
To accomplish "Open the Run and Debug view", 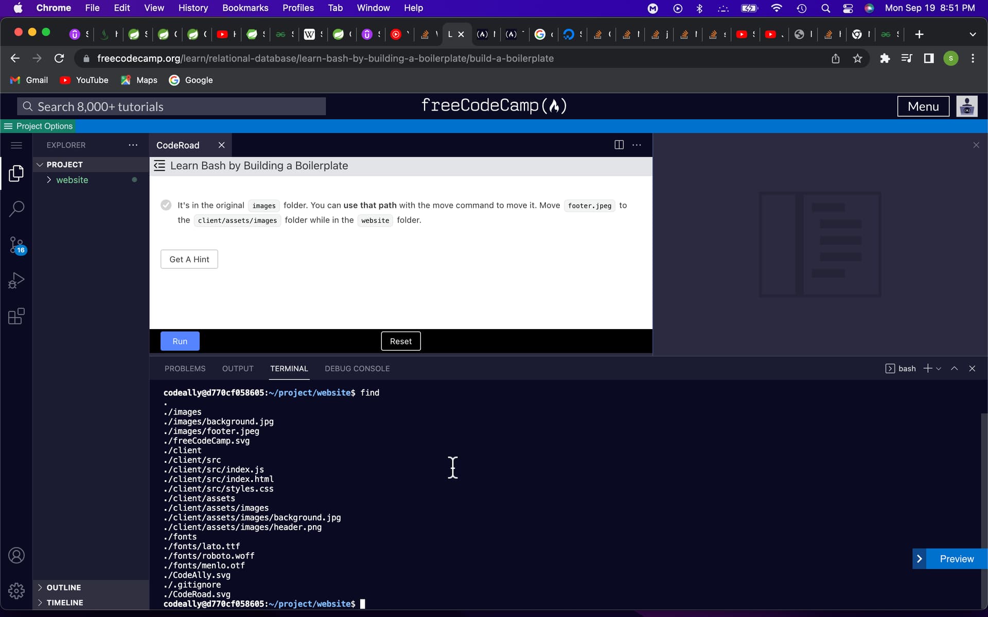I will pos(16,281).
